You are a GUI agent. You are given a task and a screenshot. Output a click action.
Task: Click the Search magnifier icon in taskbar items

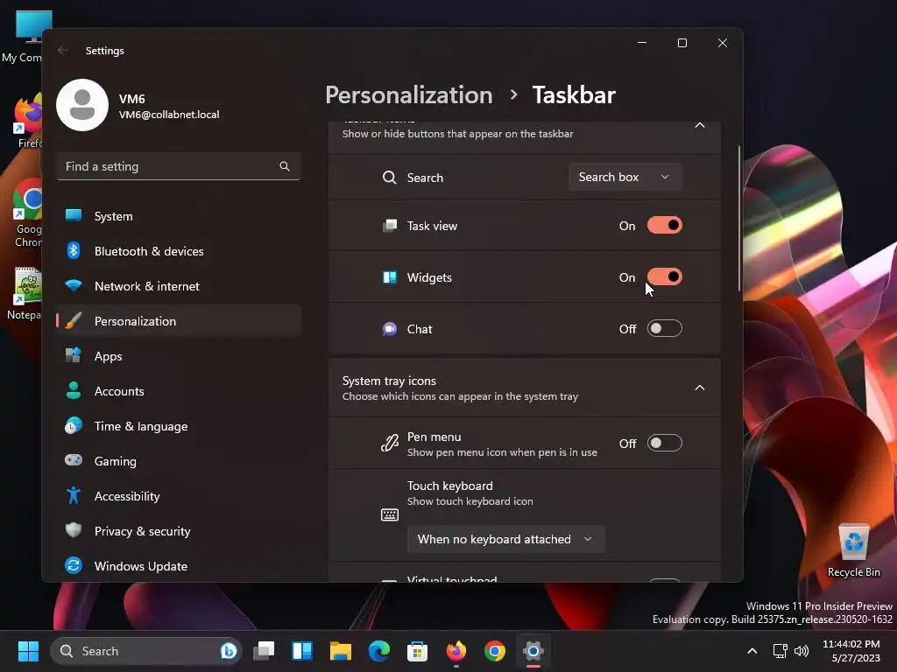tap(389, 178)
